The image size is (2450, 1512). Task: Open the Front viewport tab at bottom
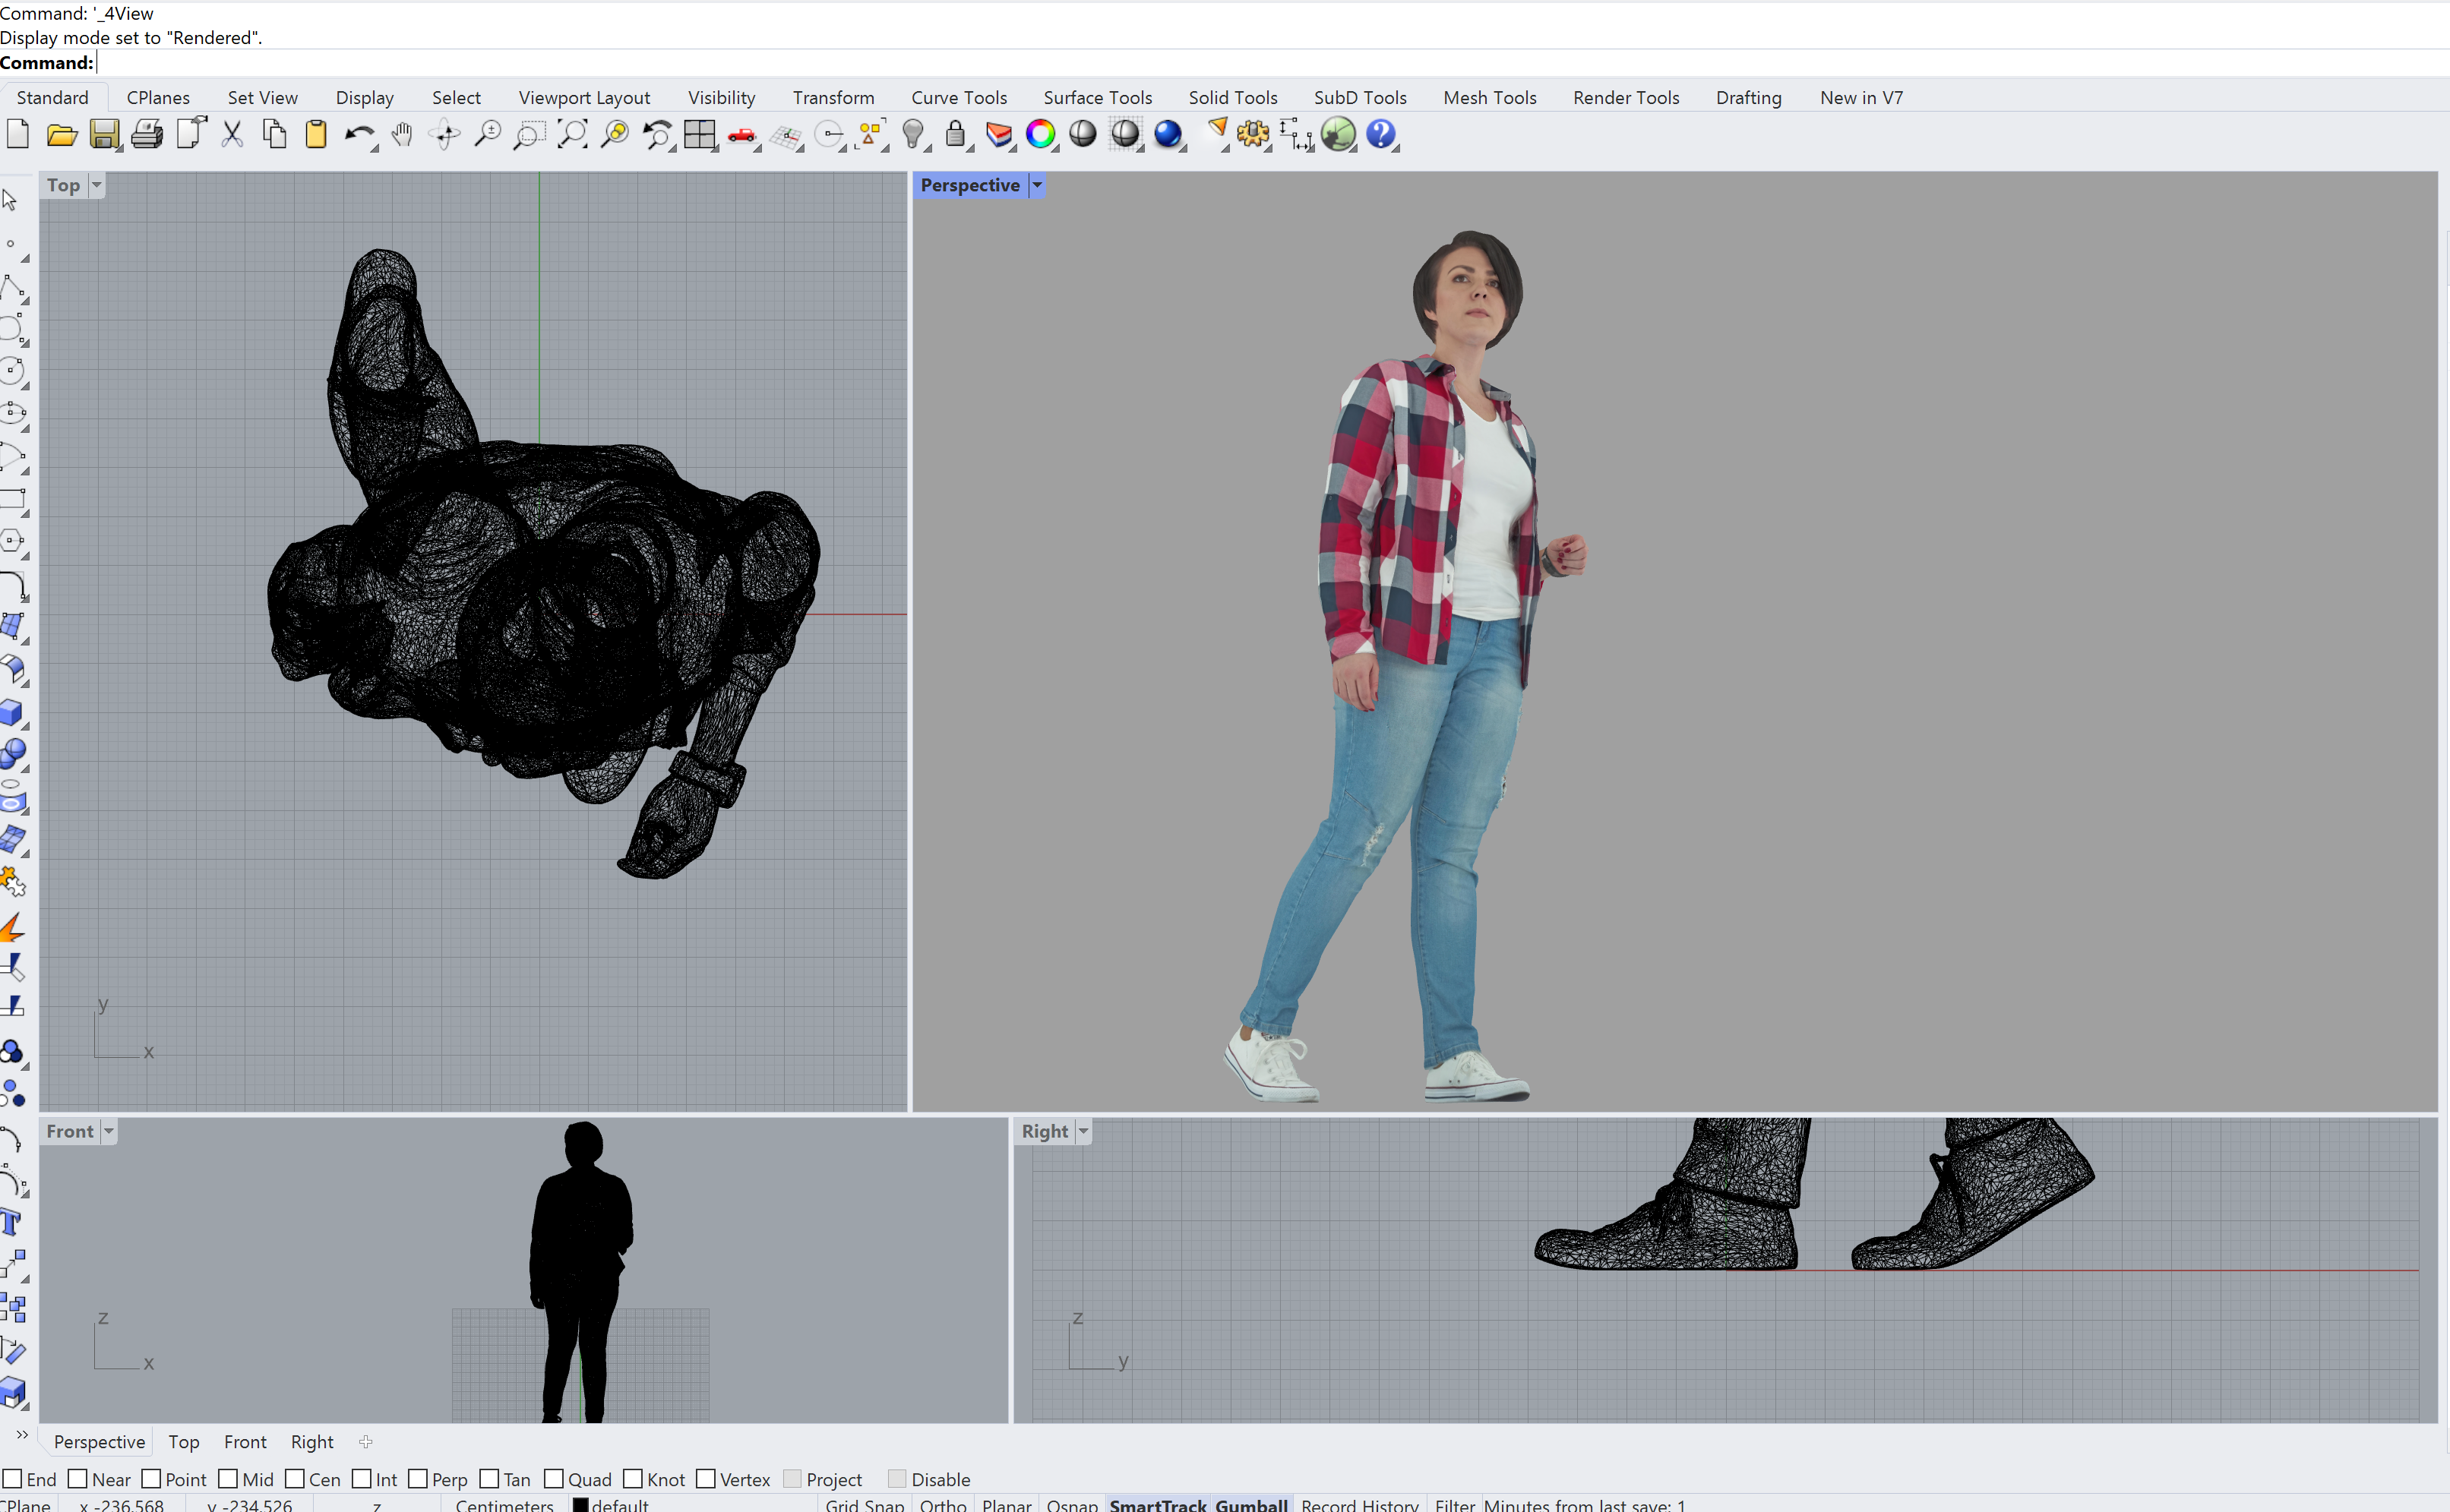coord(245,1441)
